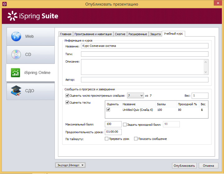Screen dimensions: 224x174
Task: Toggle 'Оценить число просмотренных слайдов' checkbox
Action: 67,96
